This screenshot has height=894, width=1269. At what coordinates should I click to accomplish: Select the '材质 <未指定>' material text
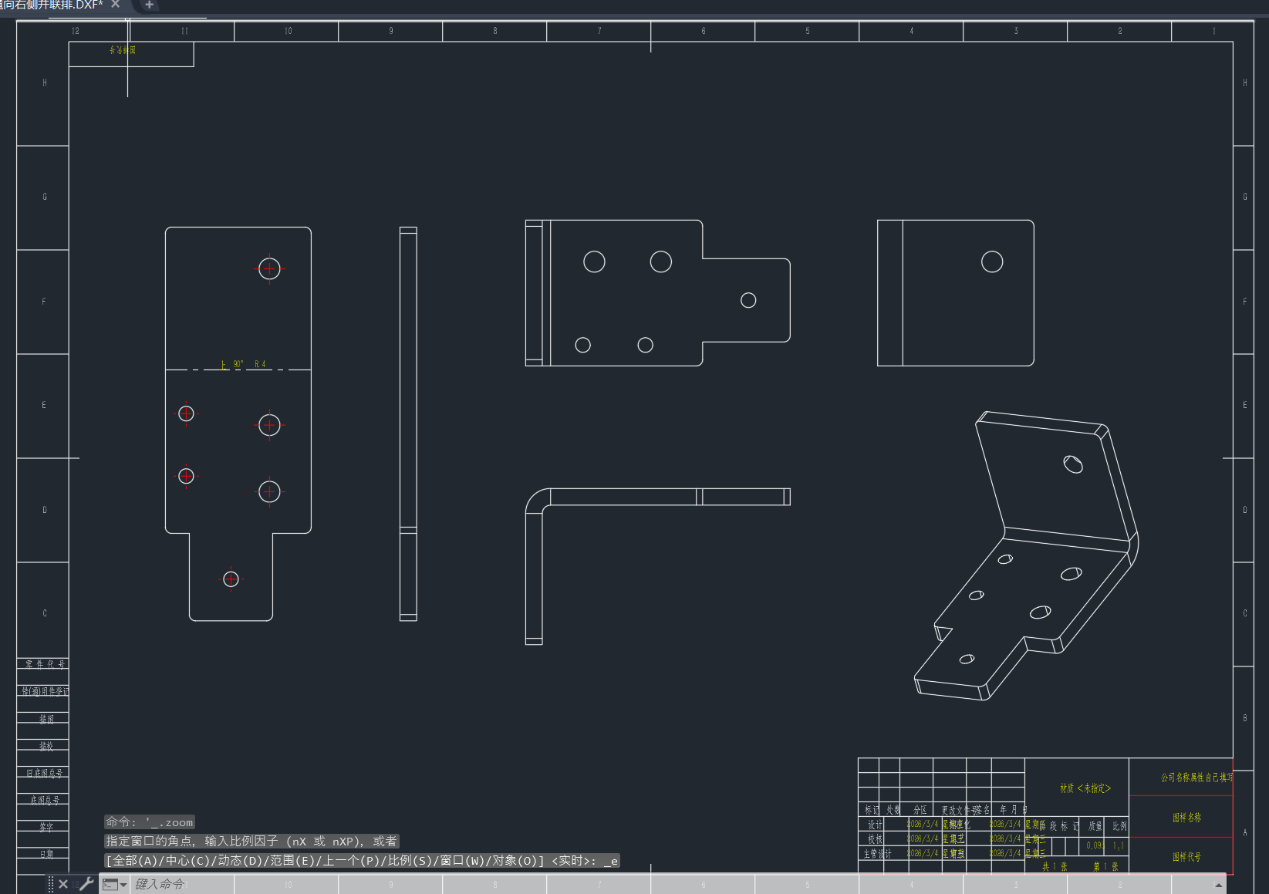(1085, 788)
